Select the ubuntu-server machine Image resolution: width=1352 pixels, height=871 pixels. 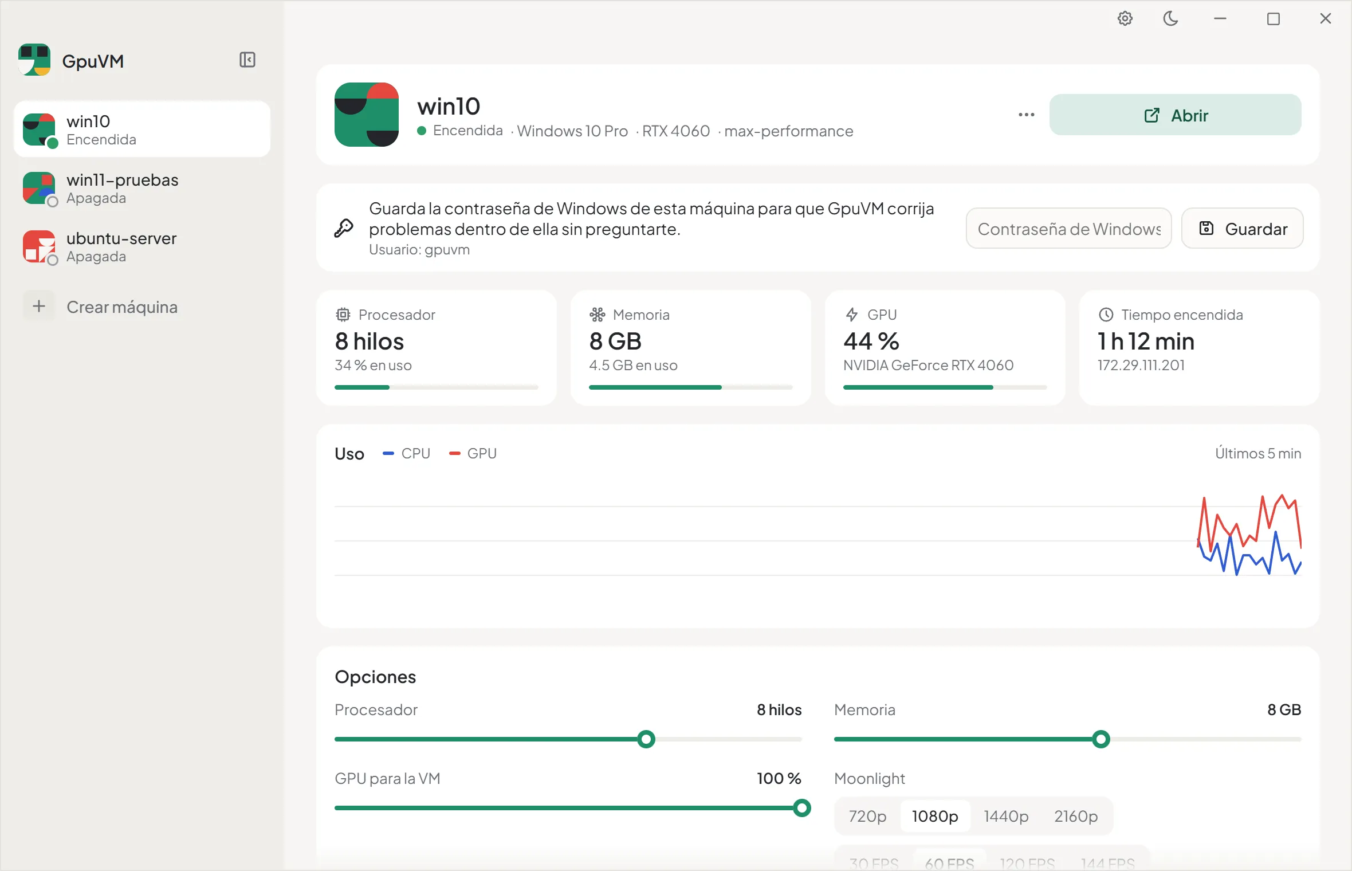pyautogui.click(x=142, y=246)
